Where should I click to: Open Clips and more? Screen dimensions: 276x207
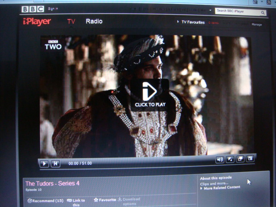click(214, 184)
